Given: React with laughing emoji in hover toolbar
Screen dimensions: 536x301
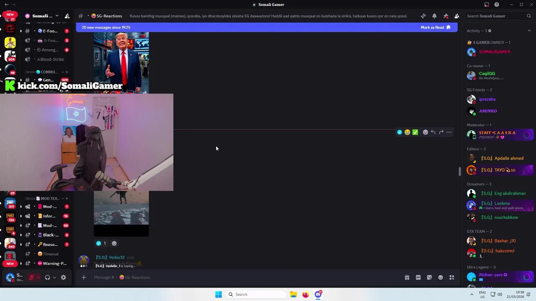Looking at the screenshot, I should [407, 132].
